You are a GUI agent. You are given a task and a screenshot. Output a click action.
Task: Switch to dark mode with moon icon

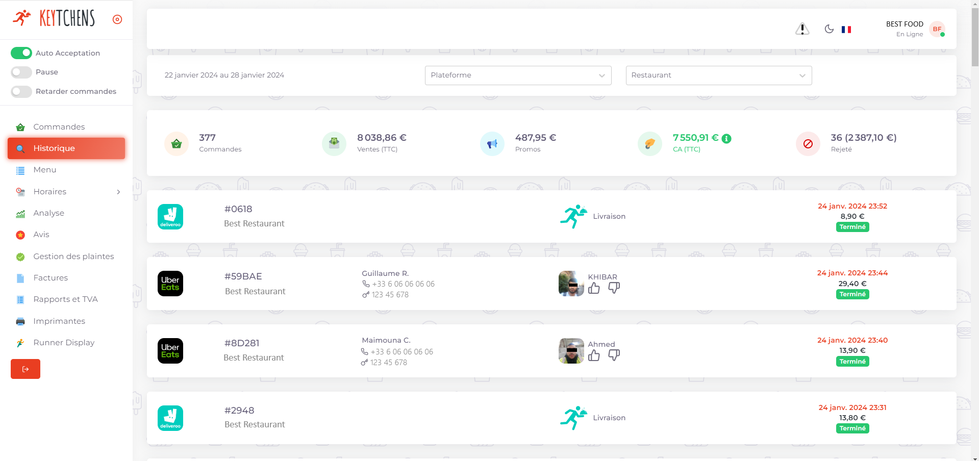[829, 29]
